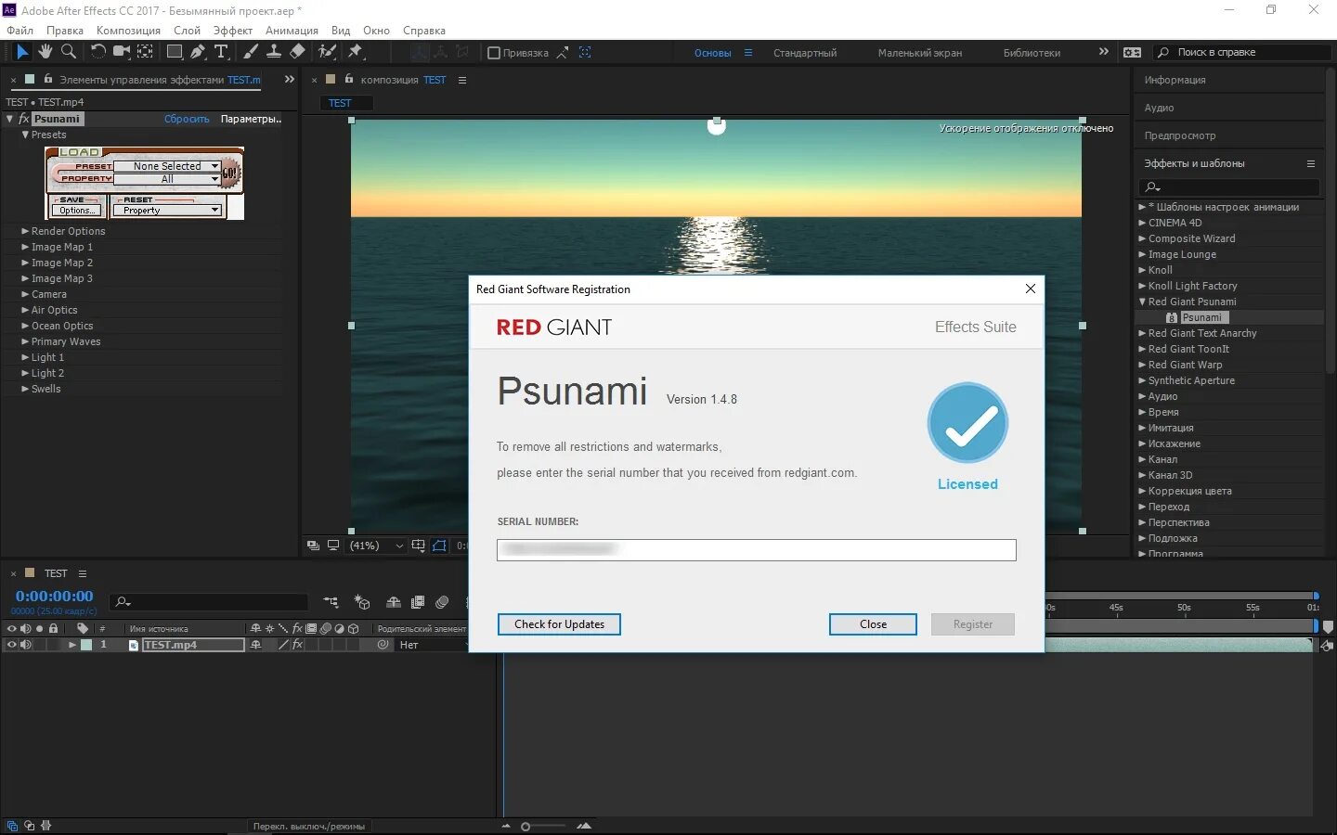Open the Rotation tool
The height and width of the screenshot is (835, 1337).
click(98, 52)
